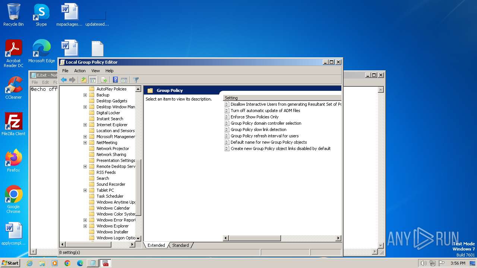
Task: Select the Firefox desktop icon
Action: click(x=13, y=161)
